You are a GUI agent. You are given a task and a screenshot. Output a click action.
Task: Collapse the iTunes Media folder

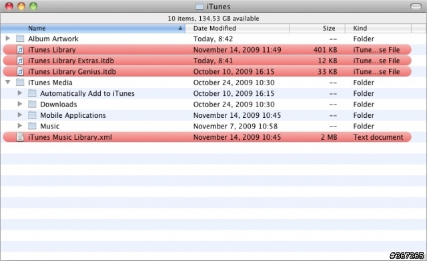(8, 82)
